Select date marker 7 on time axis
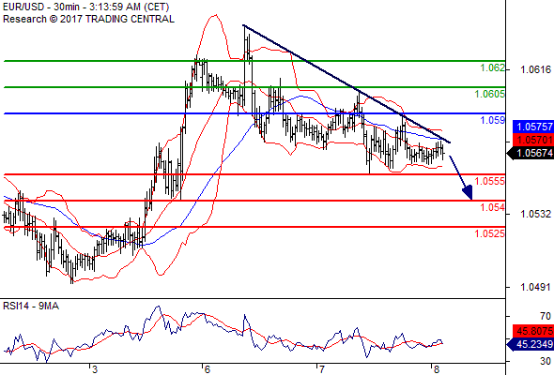 click(x=321, y=369)
